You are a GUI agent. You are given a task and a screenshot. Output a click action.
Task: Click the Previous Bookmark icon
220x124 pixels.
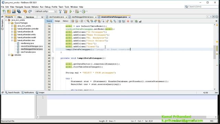click(108, 21)
